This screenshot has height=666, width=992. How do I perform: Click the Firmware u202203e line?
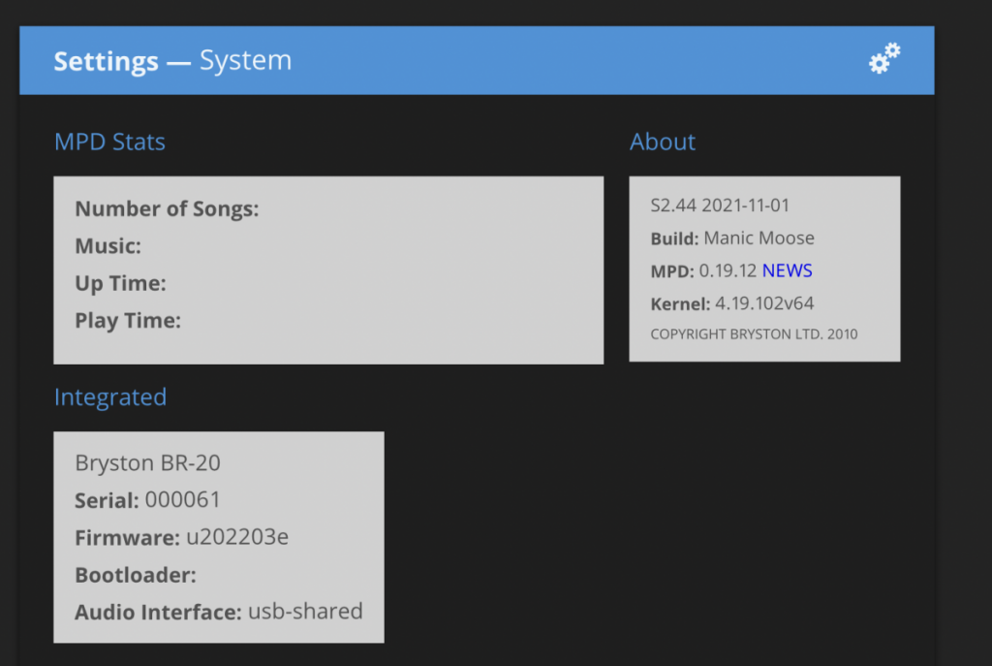[x=181, y=537]
